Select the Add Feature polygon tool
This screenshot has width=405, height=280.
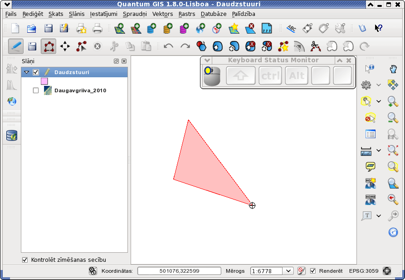(x=49, y=46)
